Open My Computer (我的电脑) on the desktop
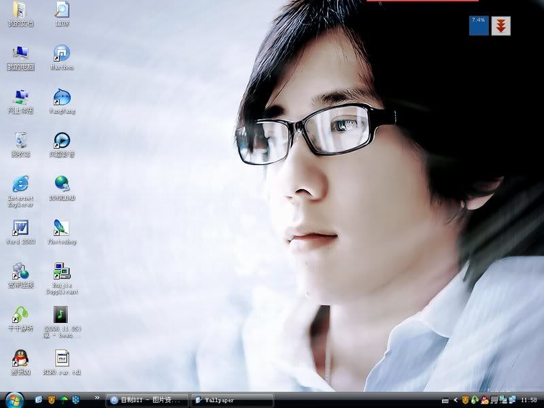The width and height of the screenshot is (544, 408). 20,53
